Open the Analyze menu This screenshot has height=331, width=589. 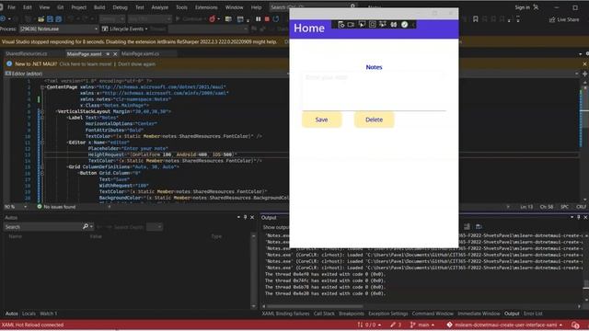159,7
